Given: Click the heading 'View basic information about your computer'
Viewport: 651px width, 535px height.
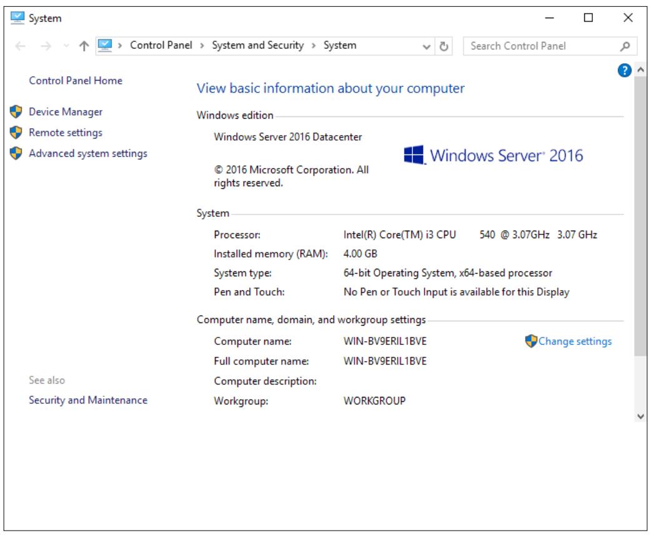Looking at the screenshot, I should (x=330, y=89).
